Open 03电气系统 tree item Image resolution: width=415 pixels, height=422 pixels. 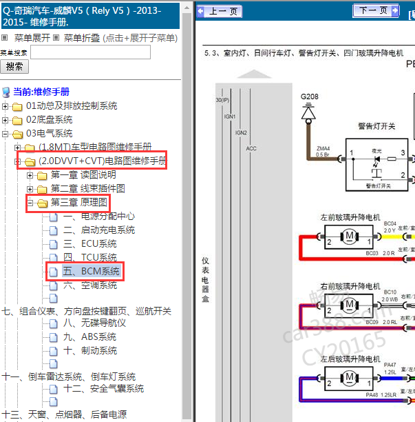click(x=50, y=134)
